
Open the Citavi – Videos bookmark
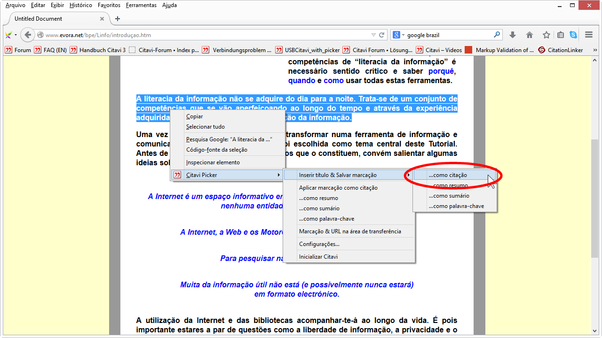pos(439,50)
